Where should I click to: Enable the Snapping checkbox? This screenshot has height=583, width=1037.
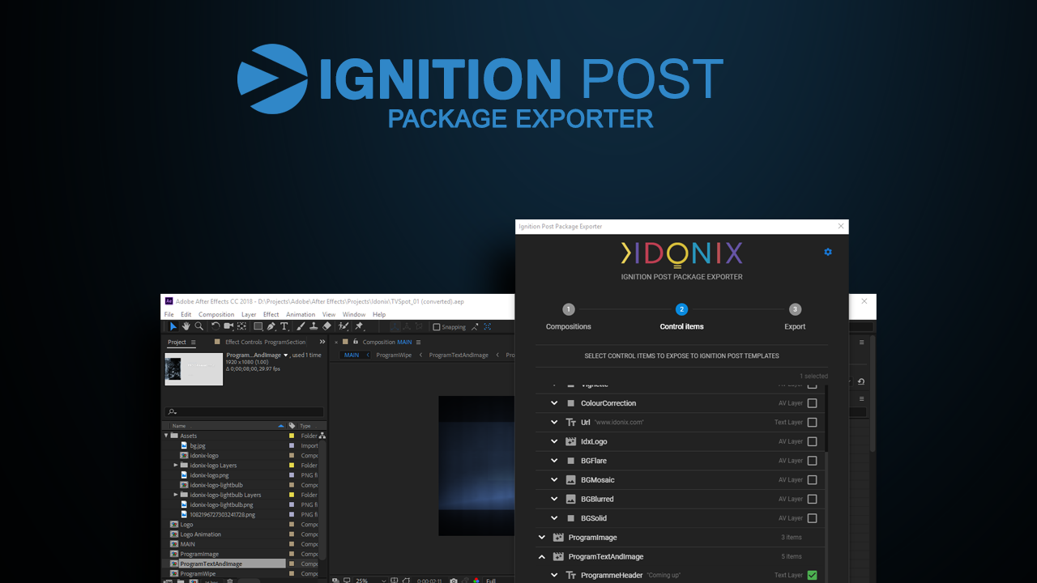click(437, 327)
